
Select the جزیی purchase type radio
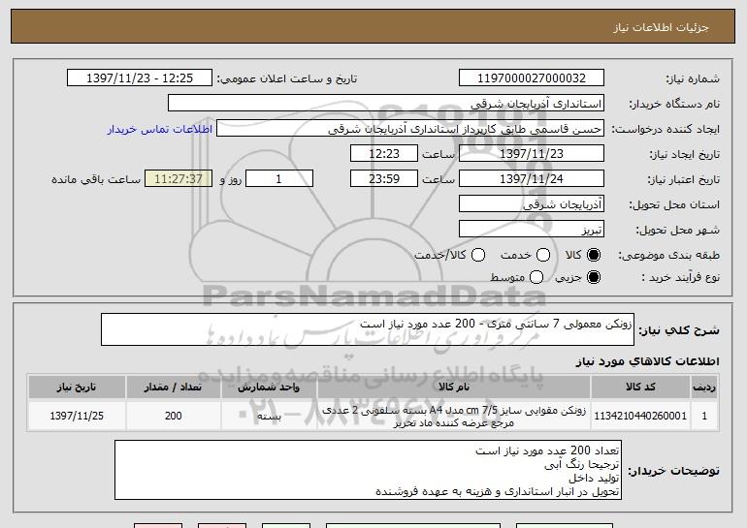tap(594, 277)
